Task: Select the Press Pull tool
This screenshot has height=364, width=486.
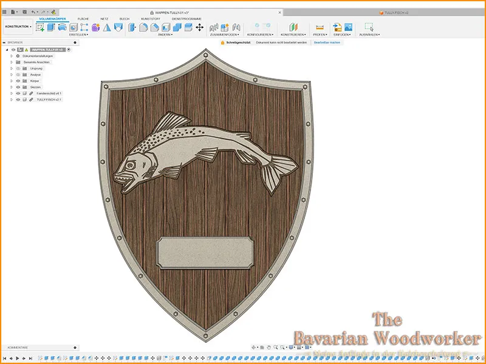Action: click(132, 27)
